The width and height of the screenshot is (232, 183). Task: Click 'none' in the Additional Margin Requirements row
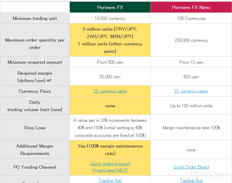[x=191, y=150]
